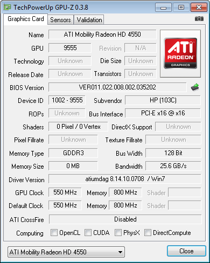Click the Bandwidth field 25.6 GB/s
The height and width of the screenshot is (263, 210).
[x=173, y=166]
